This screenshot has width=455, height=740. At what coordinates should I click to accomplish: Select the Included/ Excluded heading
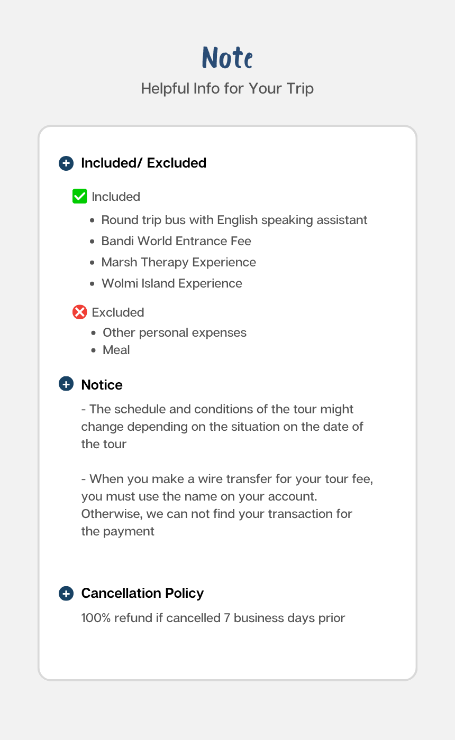tap(143, 163)
